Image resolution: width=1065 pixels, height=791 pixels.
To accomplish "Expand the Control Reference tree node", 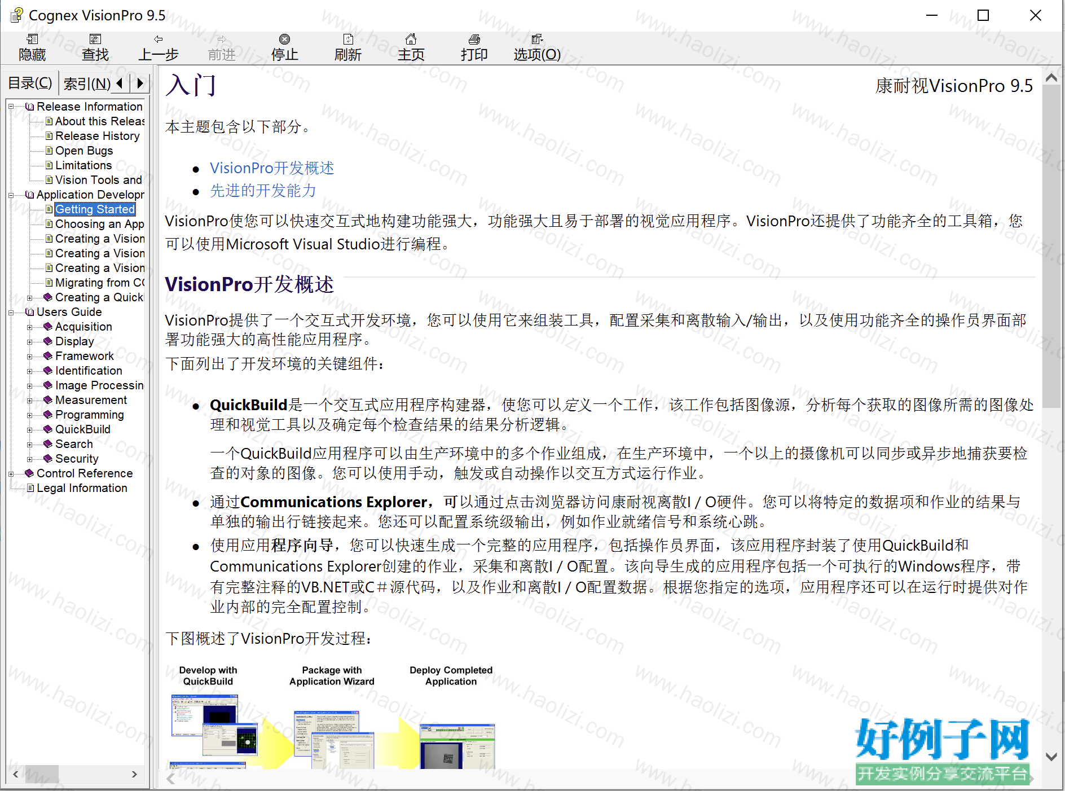I will [x=11, y=474].
